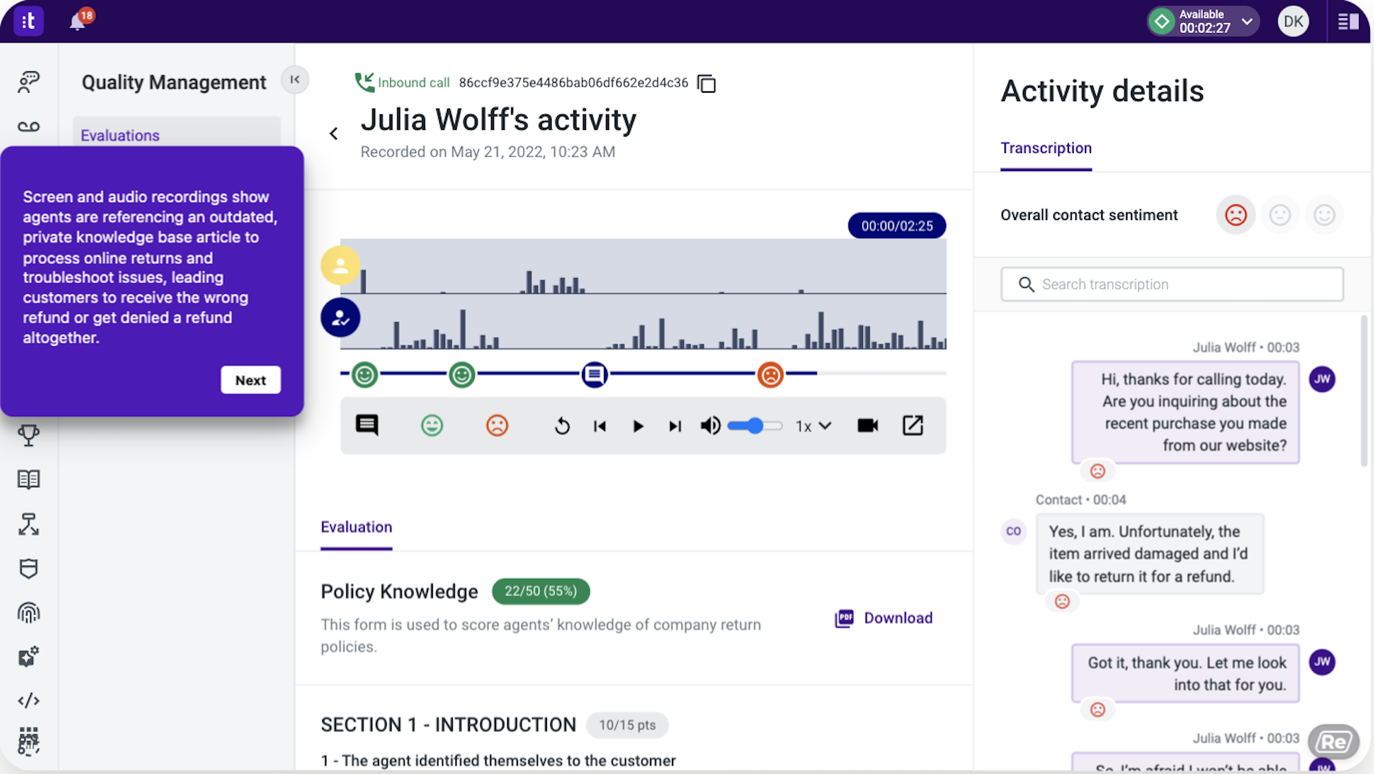This screenshot has width=1374, height=774.
Task: Open the knowledge book icon in sidebar
Action: [28, 479]
